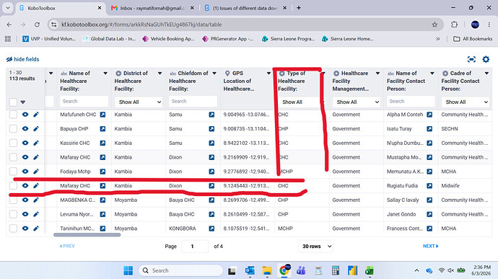Open Outlook from the taskbar
This screenshot has height=279, width=498.
pos(250,270)
